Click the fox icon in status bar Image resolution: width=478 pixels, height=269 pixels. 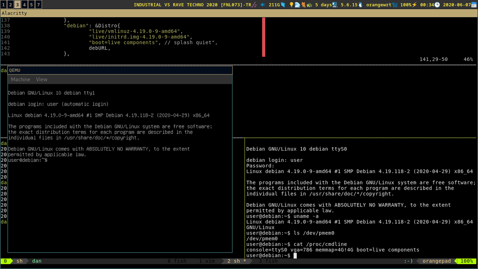point(303,5)
